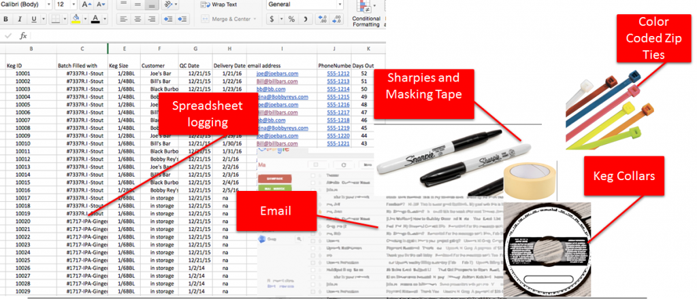
Task: Select column I header
Action: 282,48
